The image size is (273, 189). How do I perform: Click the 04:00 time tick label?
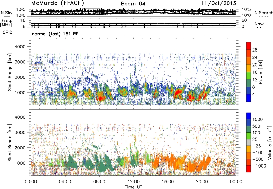(65, 182)
